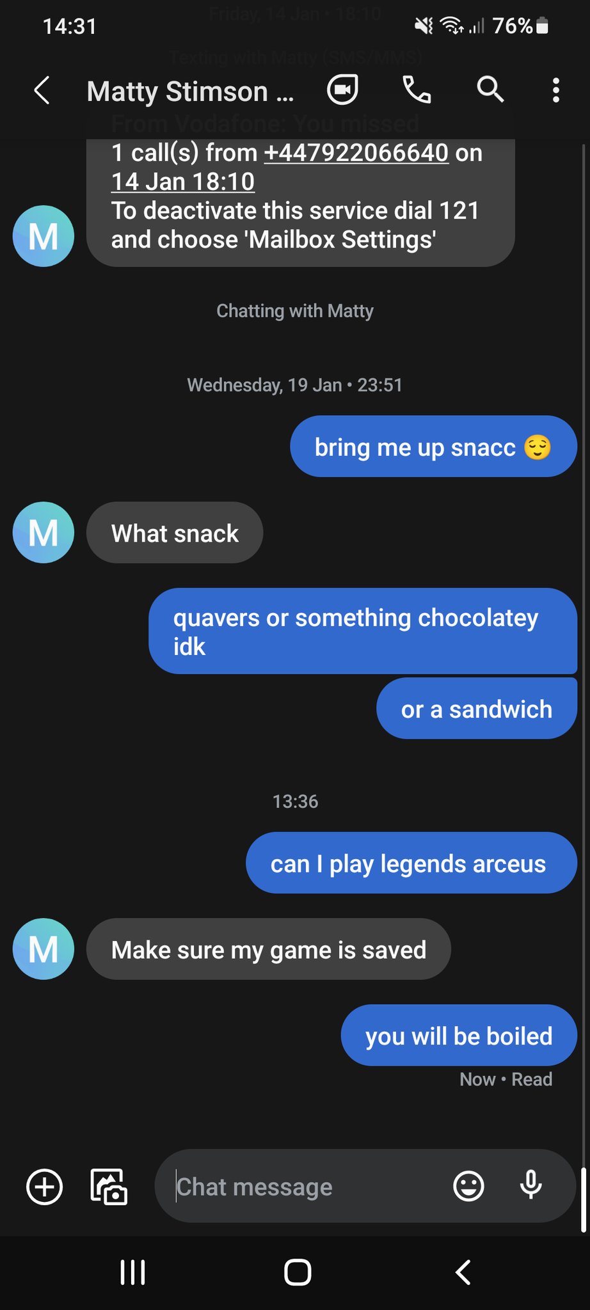The image size is (590, 1310).
Task: Open the gallery and camera picker
Action: (109, 1187)
